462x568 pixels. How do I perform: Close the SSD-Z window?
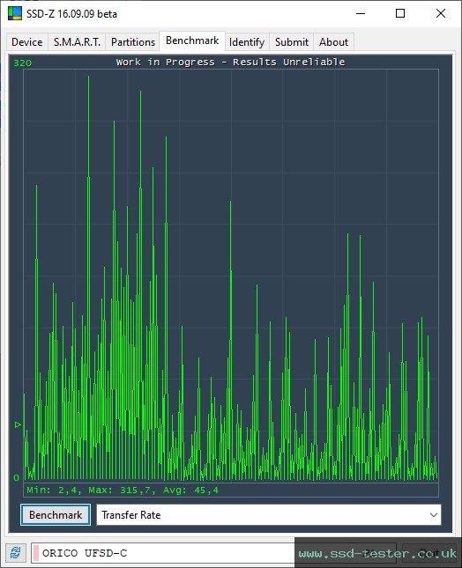coord(441,14)
